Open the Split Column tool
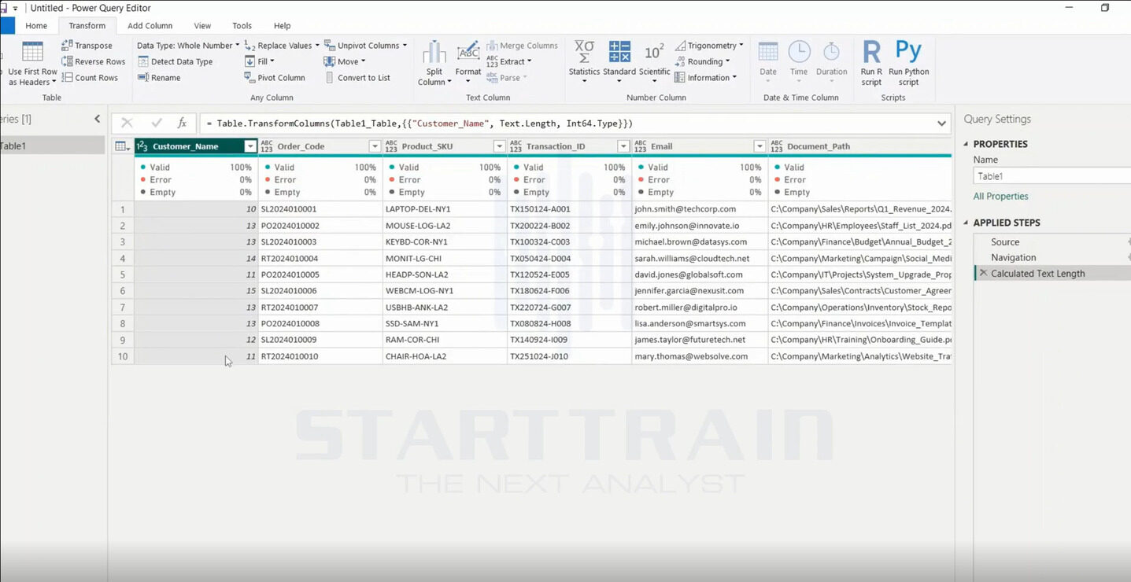Viewport: 1131px width, 582px height. click(x=434, y=64)
